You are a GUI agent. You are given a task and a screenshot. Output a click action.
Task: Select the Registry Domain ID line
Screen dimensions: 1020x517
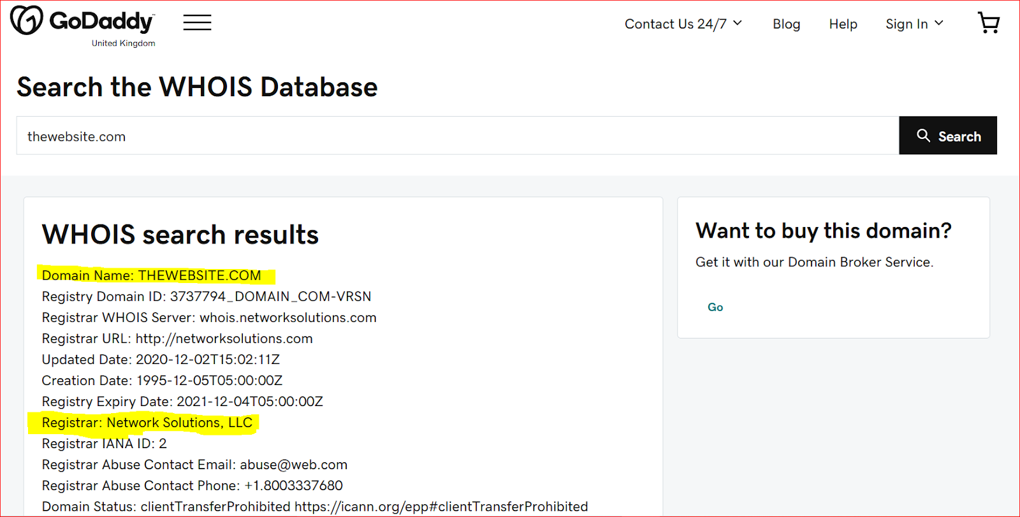click(x=207, y=296)
